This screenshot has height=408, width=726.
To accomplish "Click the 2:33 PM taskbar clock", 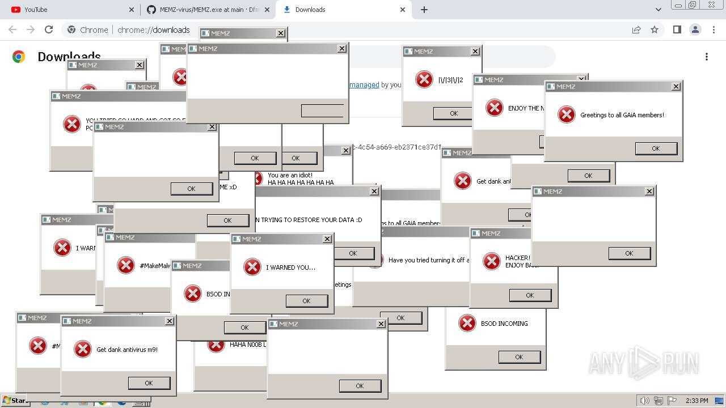I will click(x=697, y=401).
